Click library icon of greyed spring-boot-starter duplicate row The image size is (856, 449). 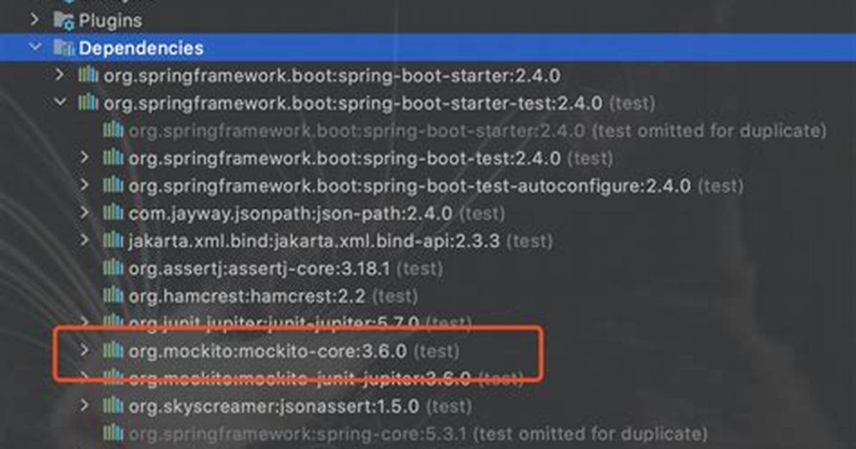pos(113,130)
